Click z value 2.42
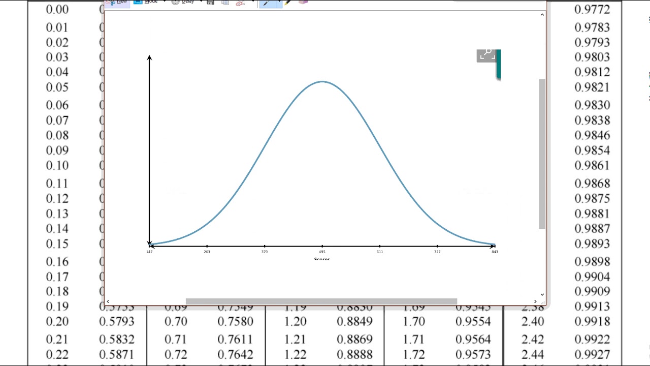 click(533, 340)
